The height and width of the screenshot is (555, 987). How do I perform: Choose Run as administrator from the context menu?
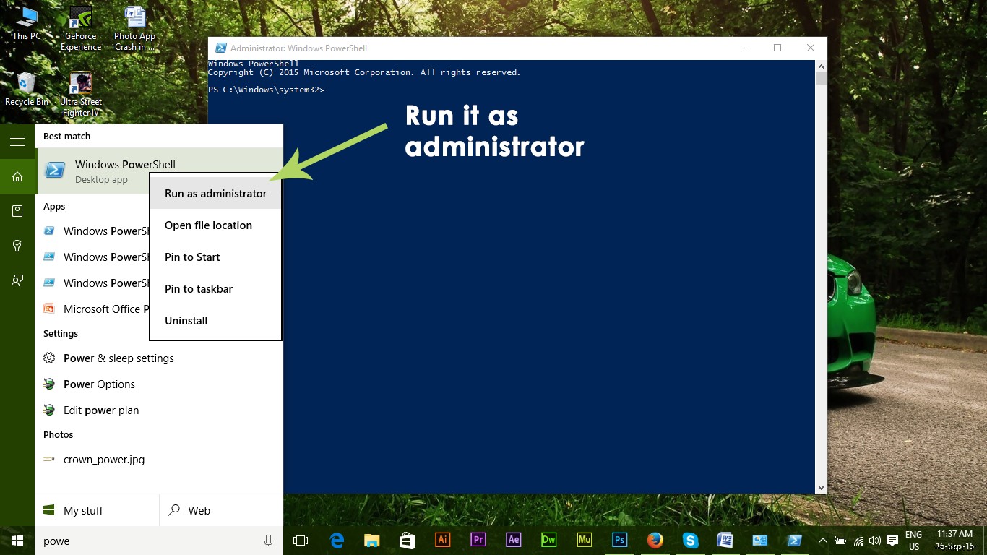(215, 194)
